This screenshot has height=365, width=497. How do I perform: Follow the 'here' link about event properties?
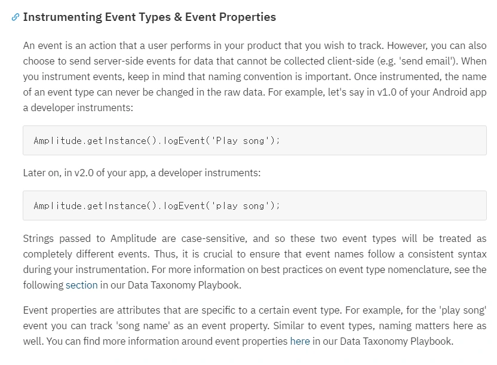(300, 342)
